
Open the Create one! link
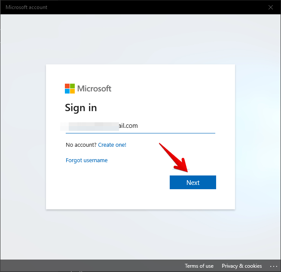point(112,145)
